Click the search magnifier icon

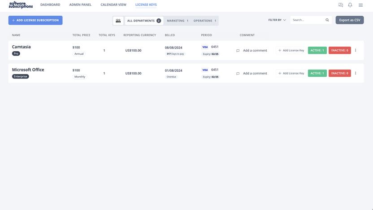point(327,20)
